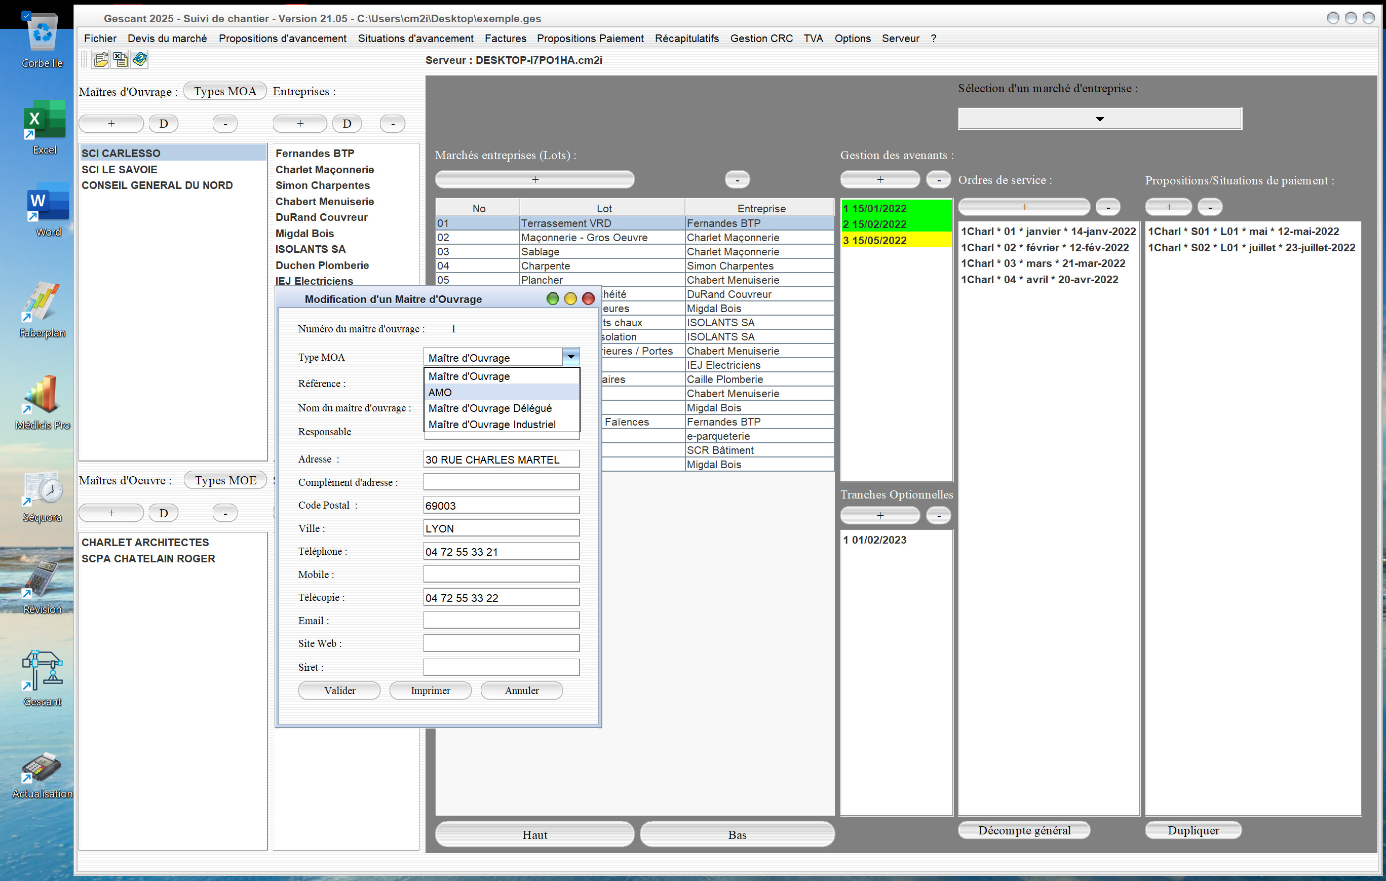Viewport: 1386px width, 881px height.
Task: Open the Médicis Pro desktop shortcut
Action: (x=42, y=402)
